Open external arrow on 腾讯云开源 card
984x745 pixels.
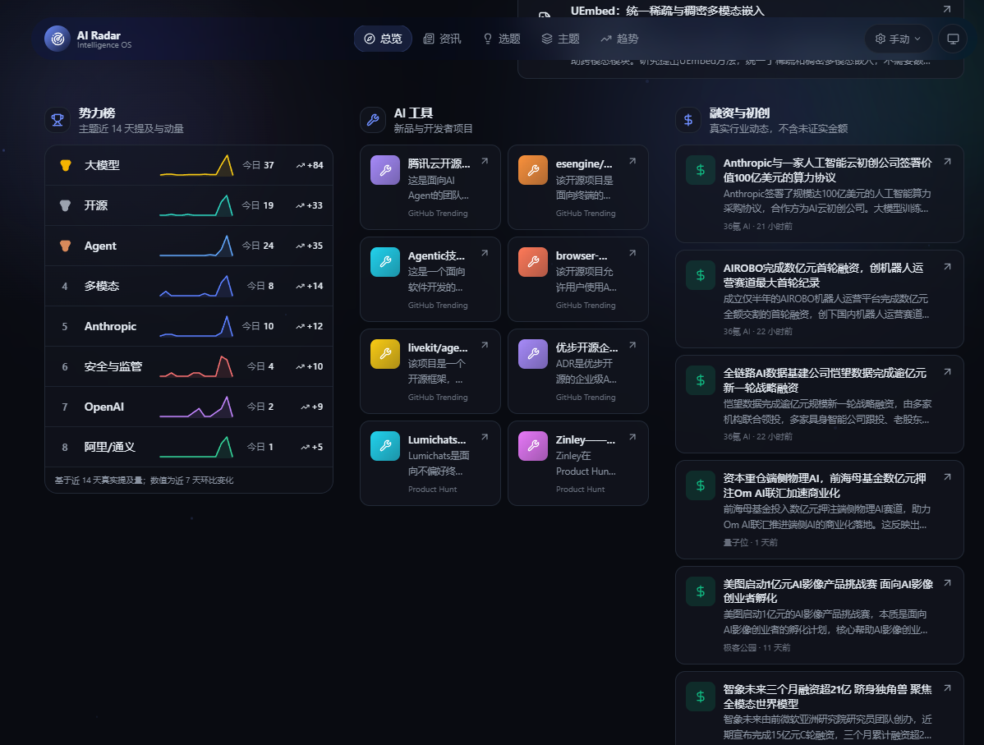point(485,161)
